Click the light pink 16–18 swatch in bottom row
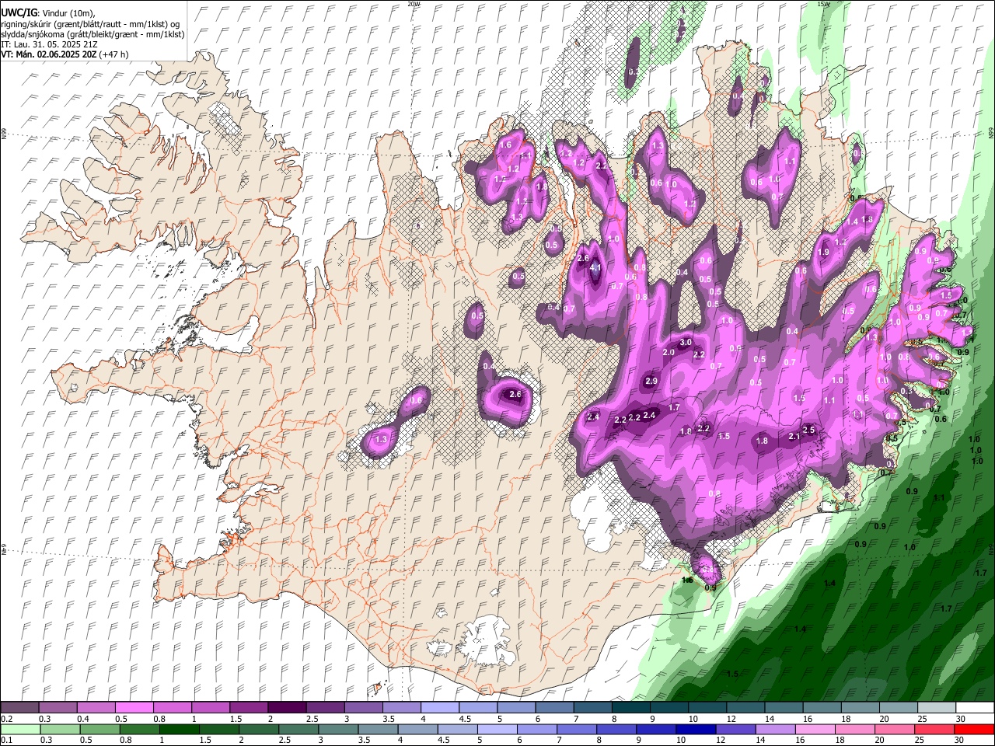Image resolution: width=995 pixels, height=746 pixels. tap(815, 730)
